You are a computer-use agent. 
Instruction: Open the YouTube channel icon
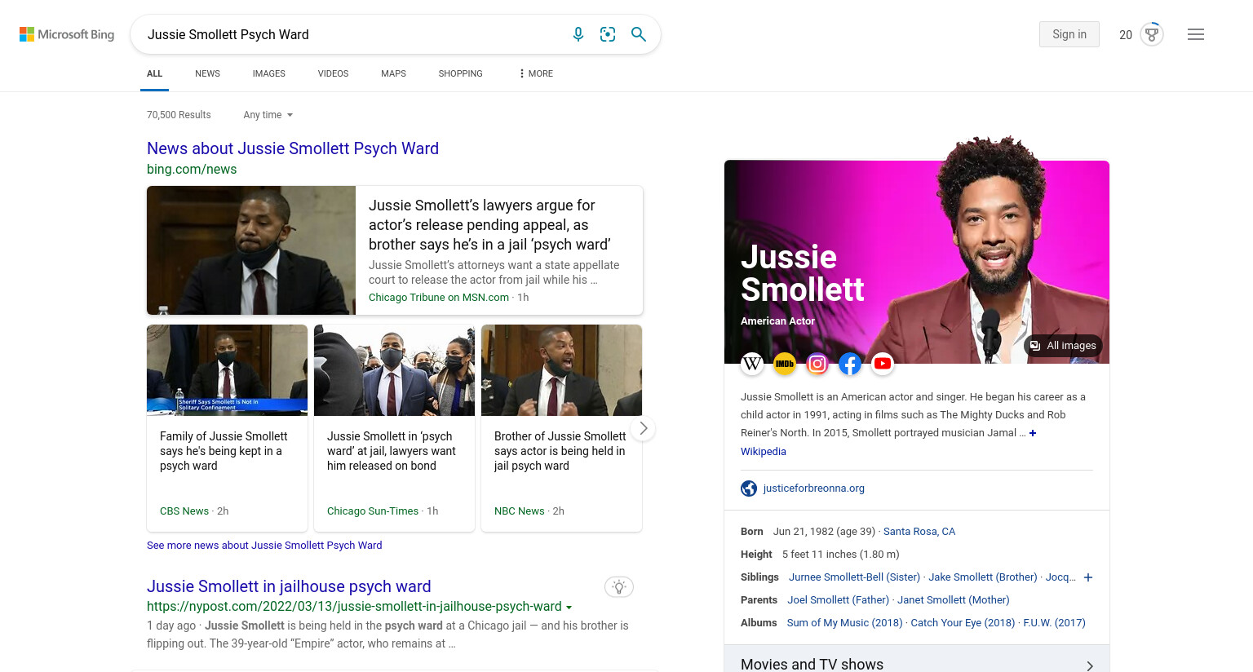[x=883, y=364]
